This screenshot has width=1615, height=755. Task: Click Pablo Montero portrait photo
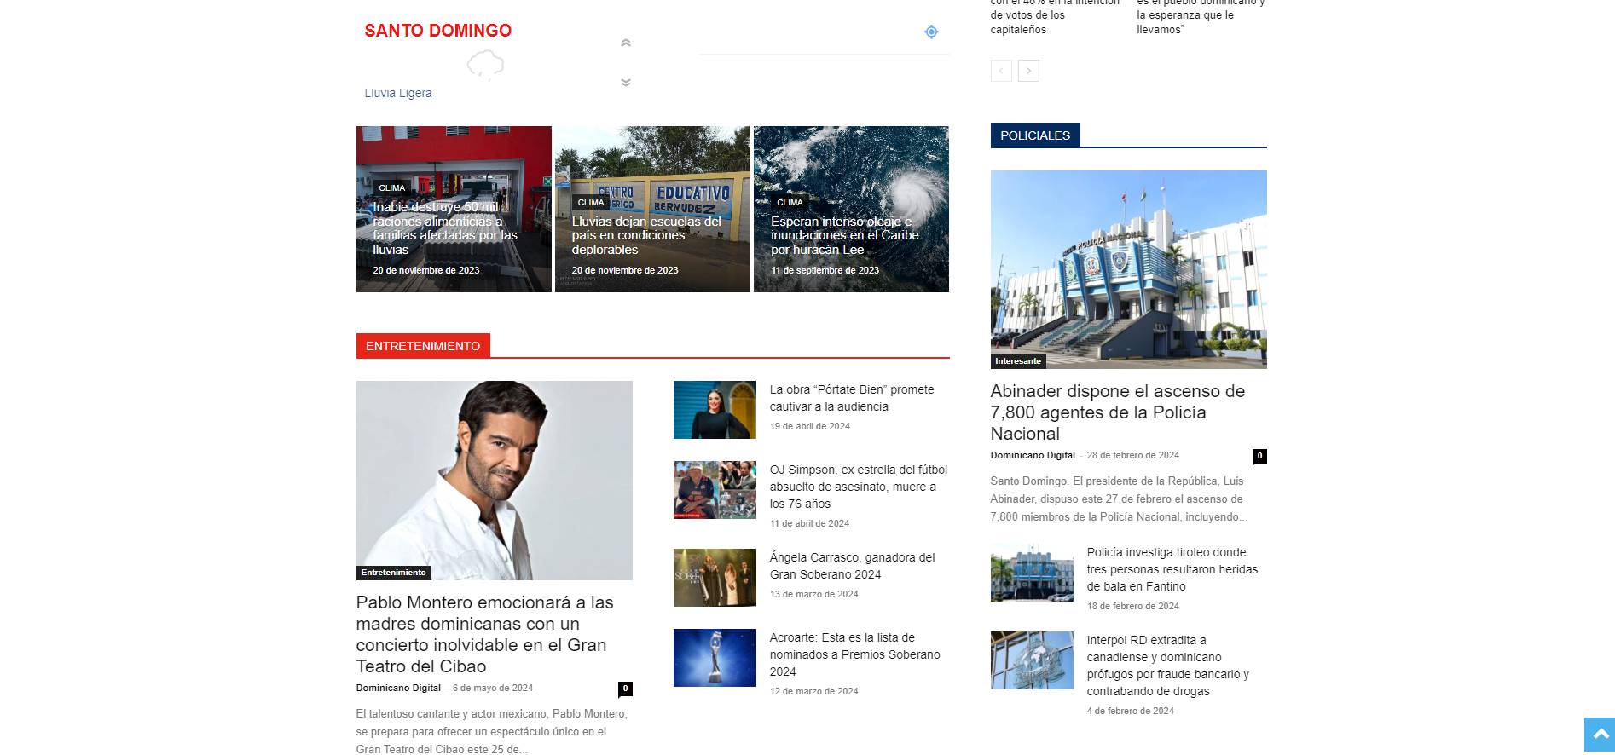coord(495,481)
